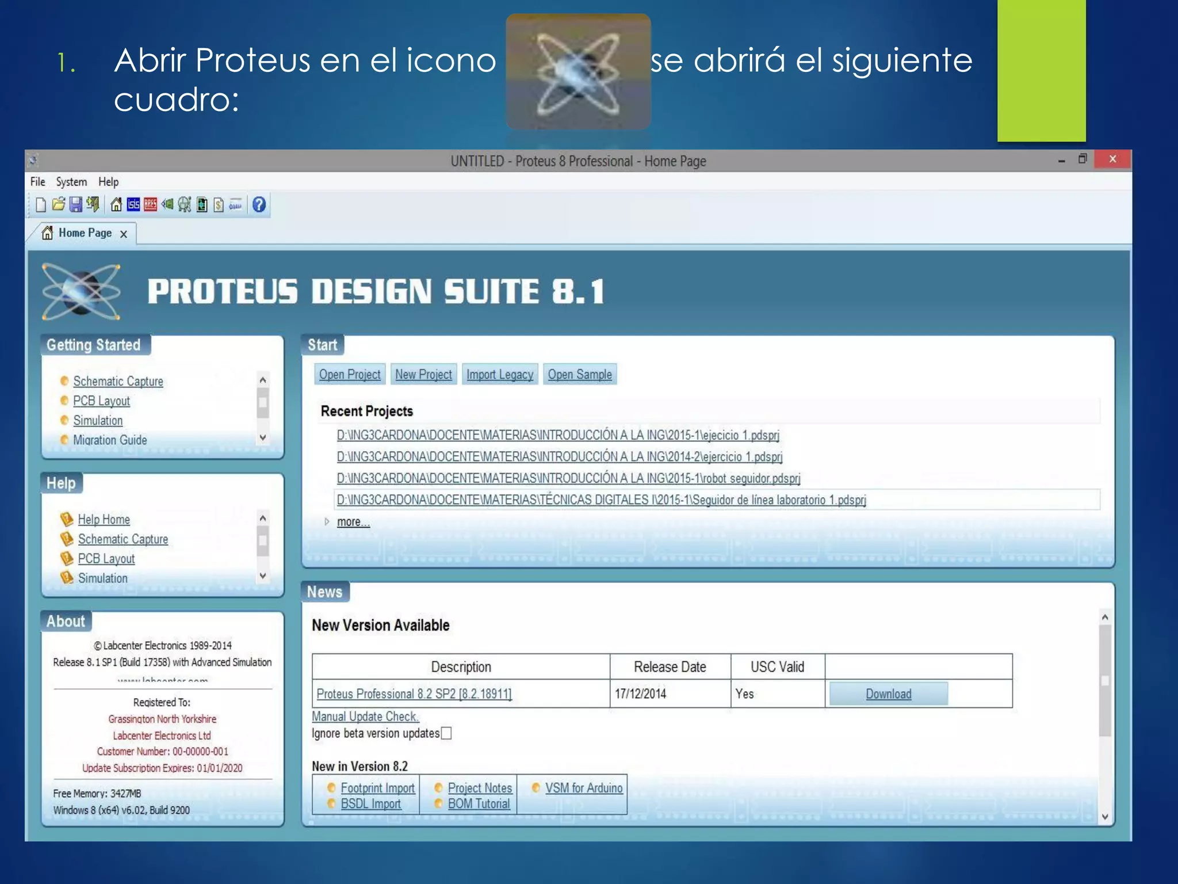Open ISIS Schematic Capture from toolbar
Image resolution: width=1178 pixels, height=884 pixels.
(x=133, y=205)
